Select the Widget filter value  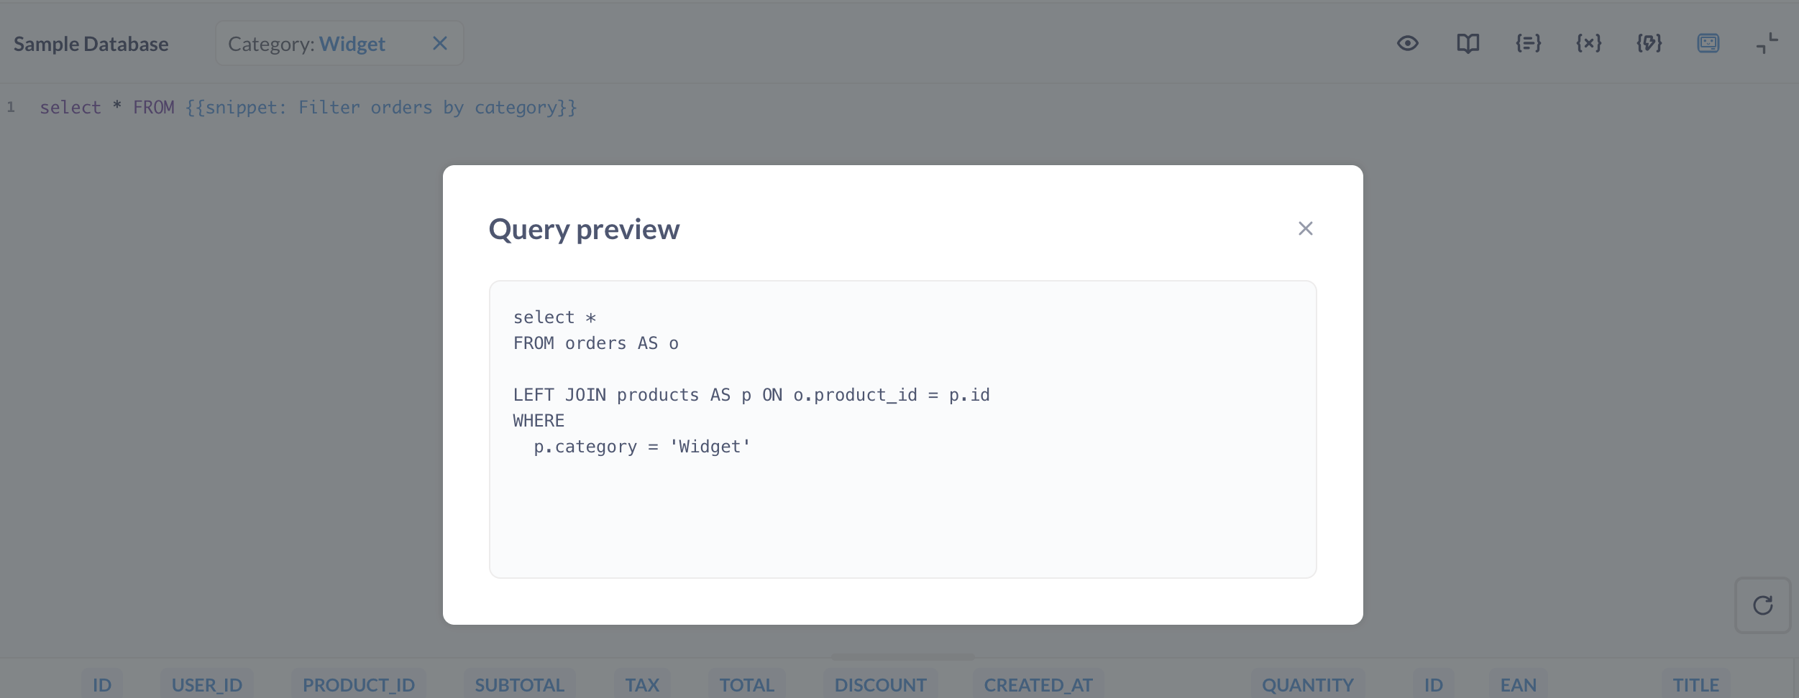point(354,43)
